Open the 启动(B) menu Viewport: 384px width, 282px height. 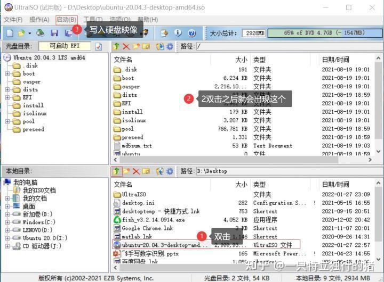pyautogui.click(x=67, y=20)
